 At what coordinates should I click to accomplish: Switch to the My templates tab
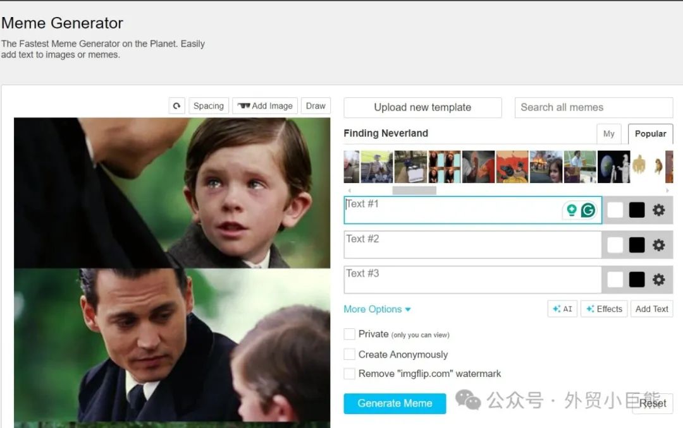point(609,134)
